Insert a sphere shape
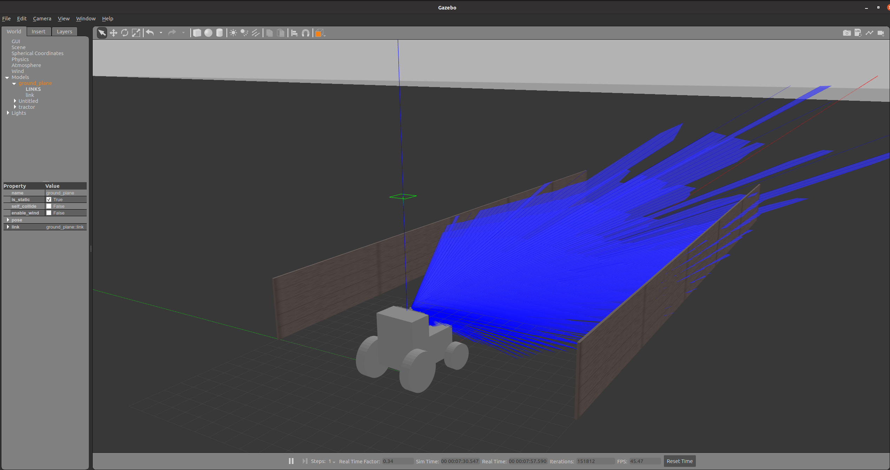Viewport: 890px width, 470px height. [209, 33]
